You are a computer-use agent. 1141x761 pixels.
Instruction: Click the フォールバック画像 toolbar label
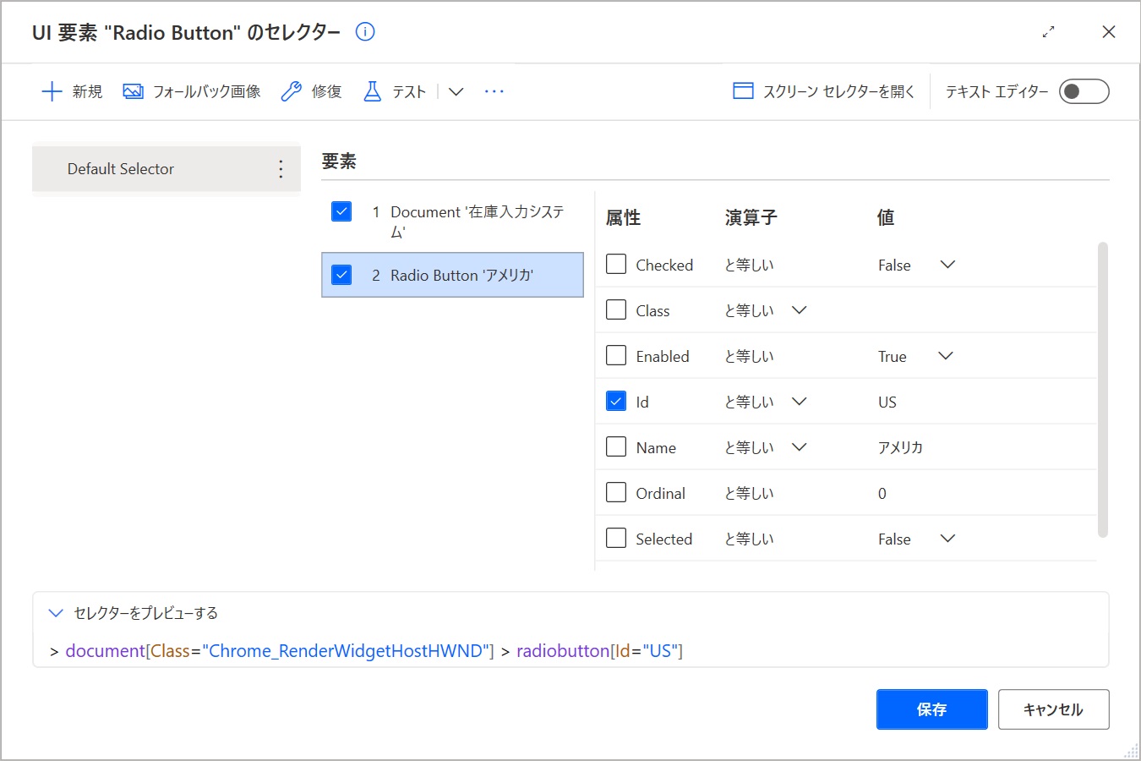(x=206, y=91)
